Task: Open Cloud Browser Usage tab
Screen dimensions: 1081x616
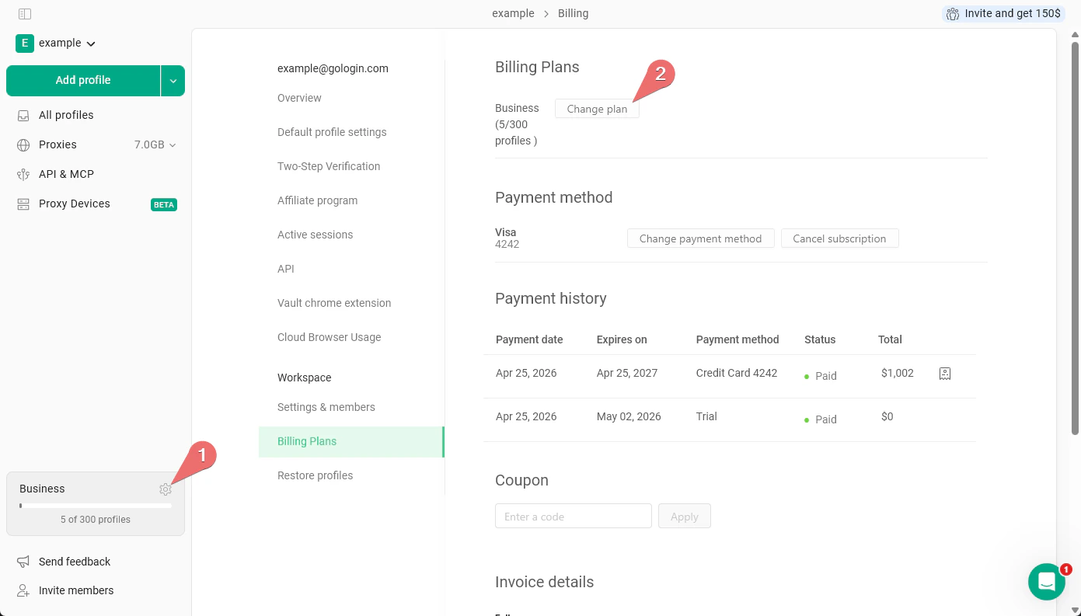Action: pyautogui.click(x=330, y=337)
